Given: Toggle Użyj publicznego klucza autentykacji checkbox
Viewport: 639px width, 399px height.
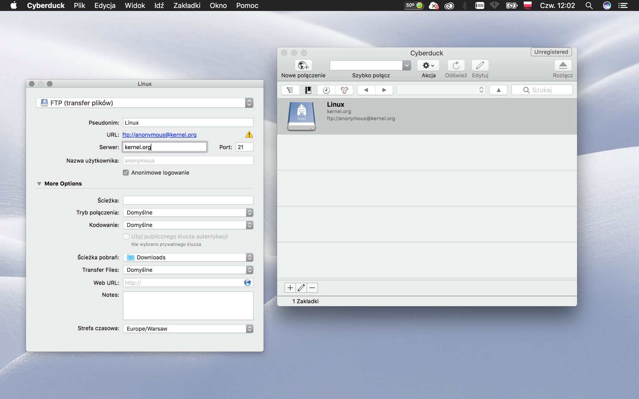Looking at the screenshot, I should [x=126, y=236].
